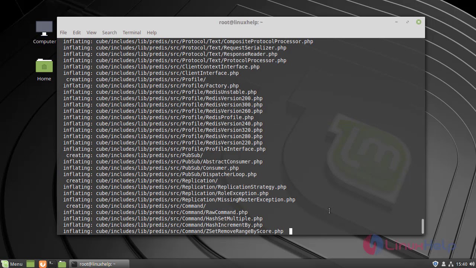Image resolution: width=476 pixels, height=268 pixels.
Task: Open the volume control tray icon
Action: coord(471,264)
